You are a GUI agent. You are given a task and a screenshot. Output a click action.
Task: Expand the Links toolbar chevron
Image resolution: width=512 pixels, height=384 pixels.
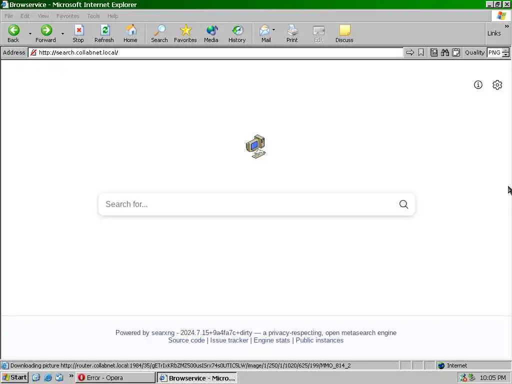pos(507,26)
